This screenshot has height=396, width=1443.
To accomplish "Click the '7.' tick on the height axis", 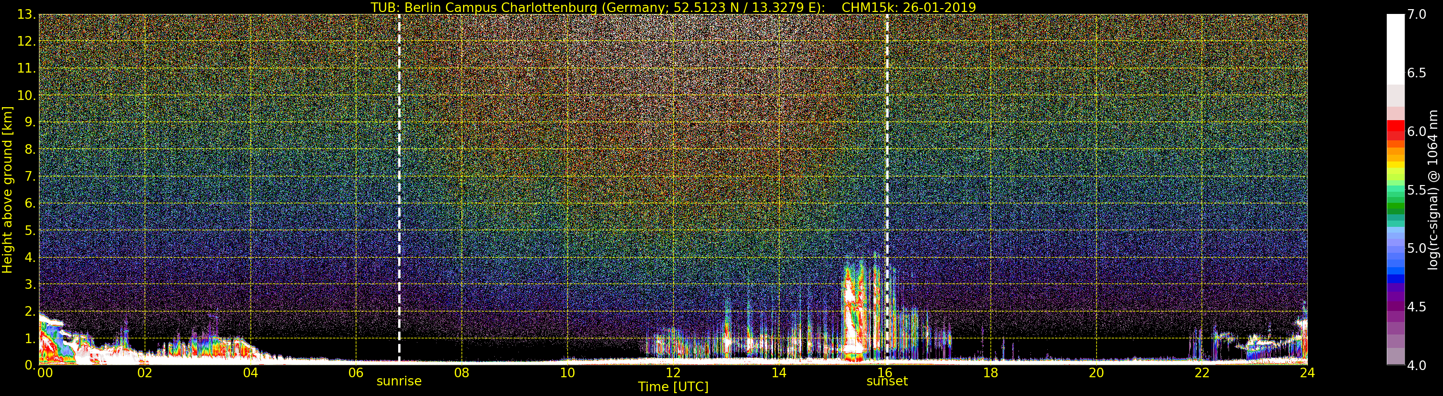I will (30, 176).
